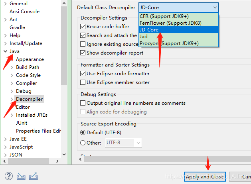Expand the JavaScript node

coord(6,147)
